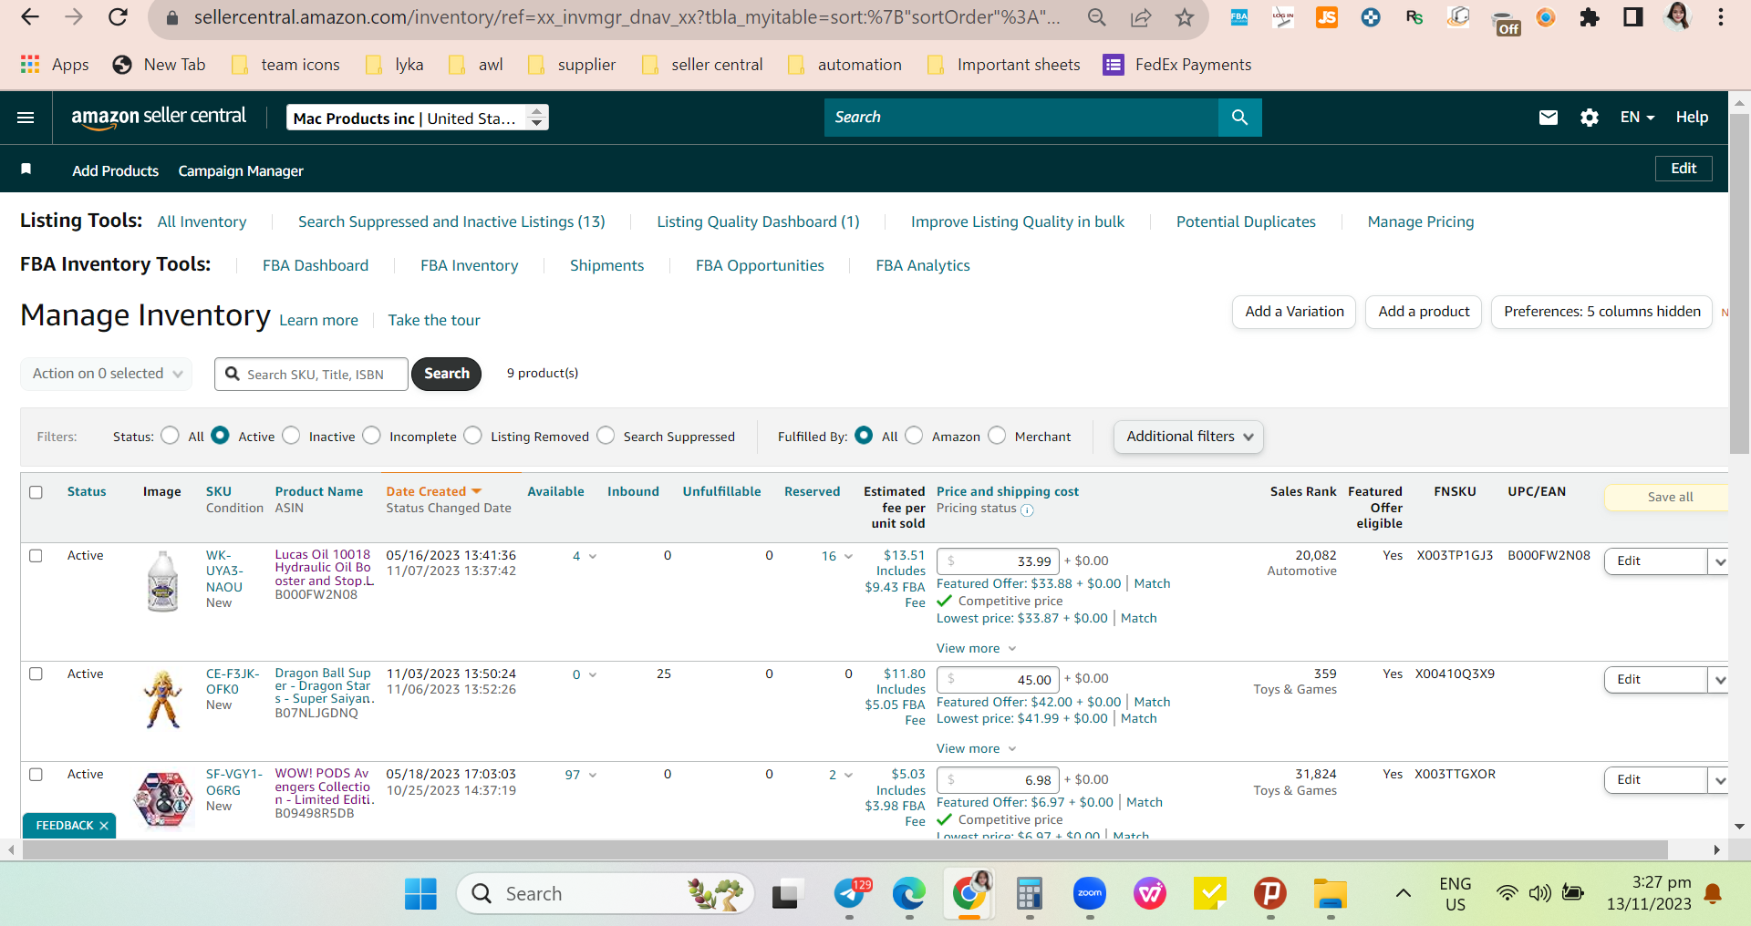Screen dimensions: 1751x926
Task: Select the Incomplete status filter
Action: tap(371, 436)
